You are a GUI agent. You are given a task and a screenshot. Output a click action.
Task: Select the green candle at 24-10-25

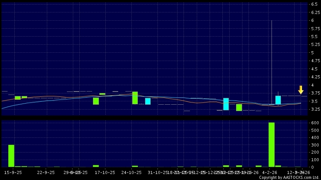(135, 98)
